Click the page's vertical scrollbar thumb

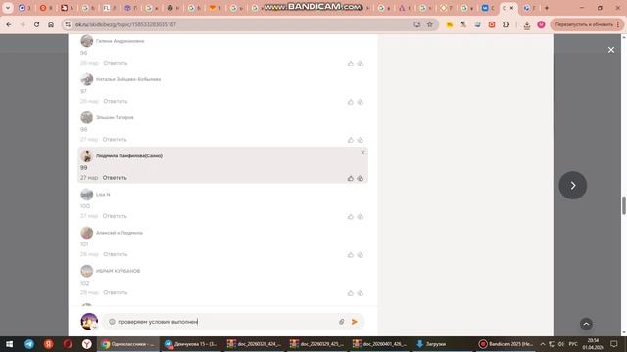click(x=624, y=205)
